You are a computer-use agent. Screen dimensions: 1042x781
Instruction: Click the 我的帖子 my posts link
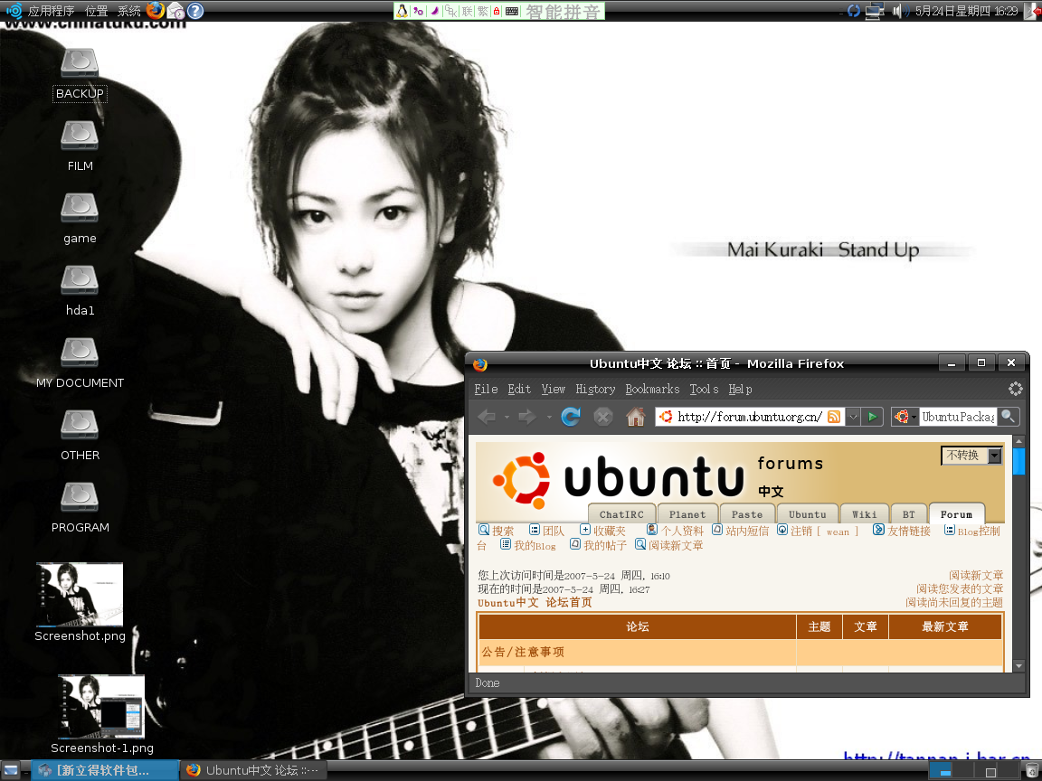click(x=598, y=545)
